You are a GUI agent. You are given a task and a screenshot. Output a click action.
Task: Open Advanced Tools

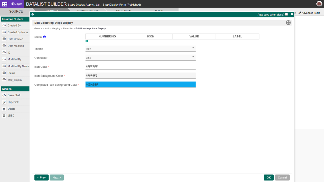pos(309,13)
